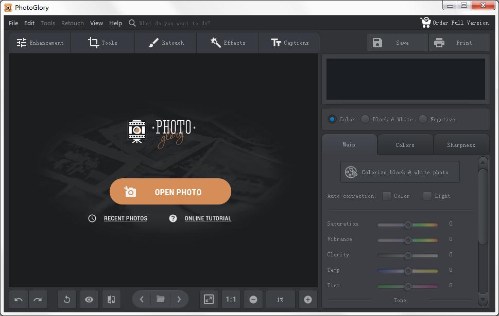499x316 pixels.
Task: Enable auto correction Color checkbox
Action: pos(387,196)
